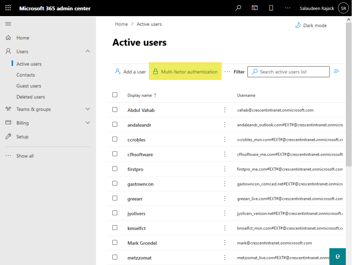Click Add a user button
This screenshot has height=265, width=352.
(130, 72)
